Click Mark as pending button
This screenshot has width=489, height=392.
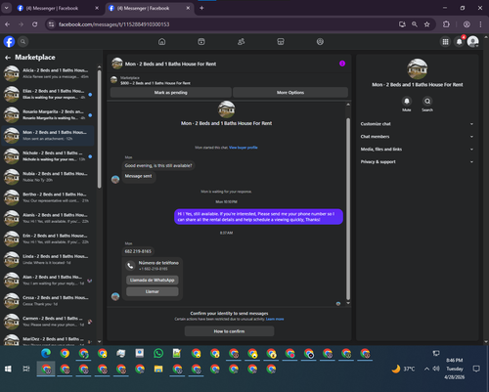click(x=171, y=93)
